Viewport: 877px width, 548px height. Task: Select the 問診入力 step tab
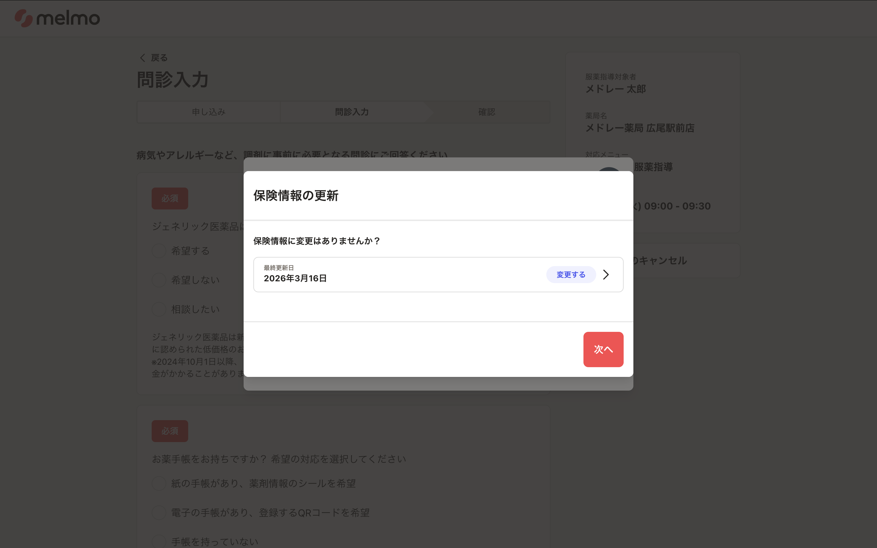pyautogui.click(x=352, y=112)
